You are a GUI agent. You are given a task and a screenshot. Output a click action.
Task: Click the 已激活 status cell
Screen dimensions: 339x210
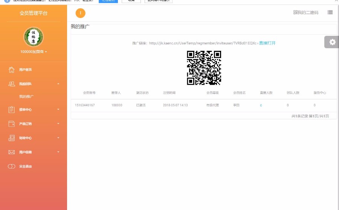click(x=141, y=105)
